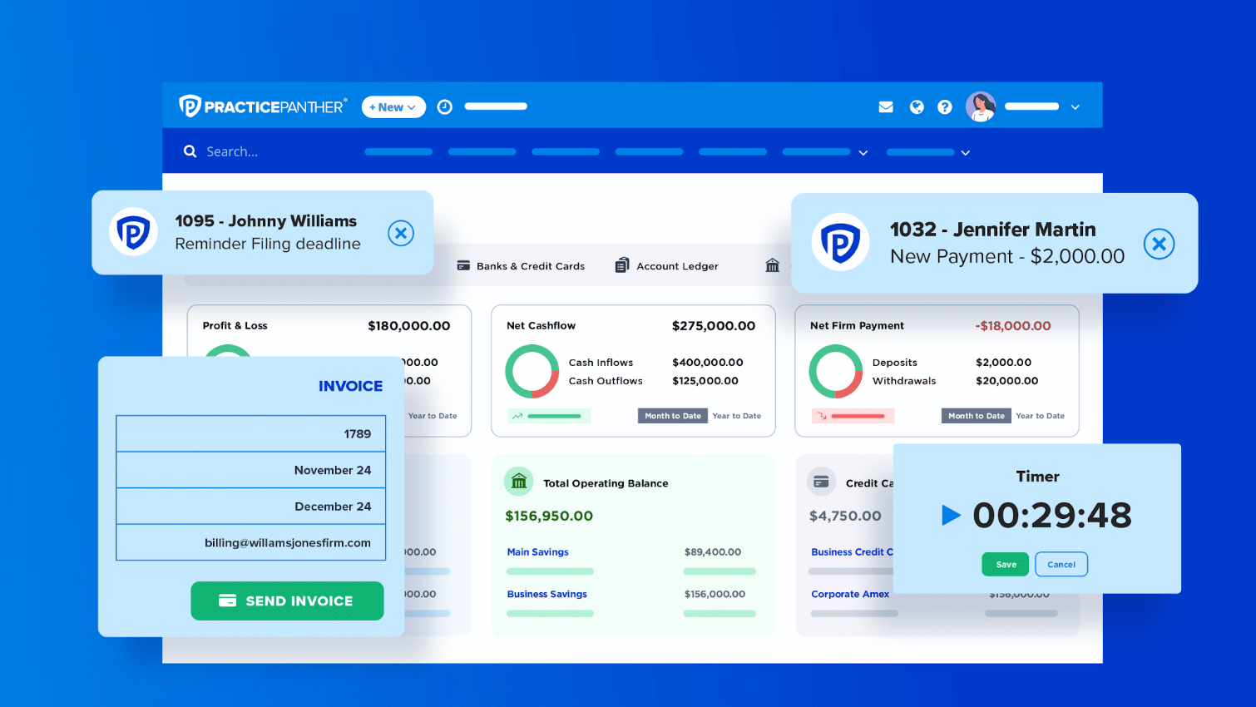Click the Credit Card panel card icon
This screenshot has height=707, width=1256.
click(x=821, y=482)
